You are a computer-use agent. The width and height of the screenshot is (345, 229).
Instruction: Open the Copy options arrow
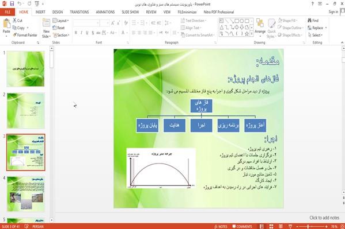[x=28, y=28]
